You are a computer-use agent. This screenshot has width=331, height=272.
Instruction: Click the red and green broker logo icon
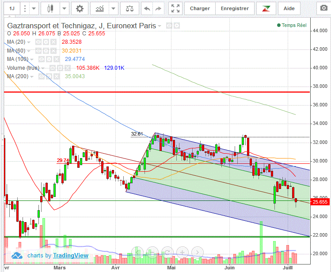click(266, 9)
